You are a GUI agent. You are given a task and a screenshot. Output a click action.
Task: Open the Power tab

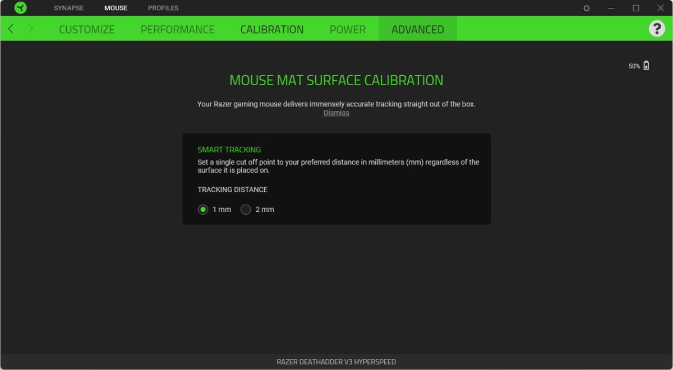point(348,29)
